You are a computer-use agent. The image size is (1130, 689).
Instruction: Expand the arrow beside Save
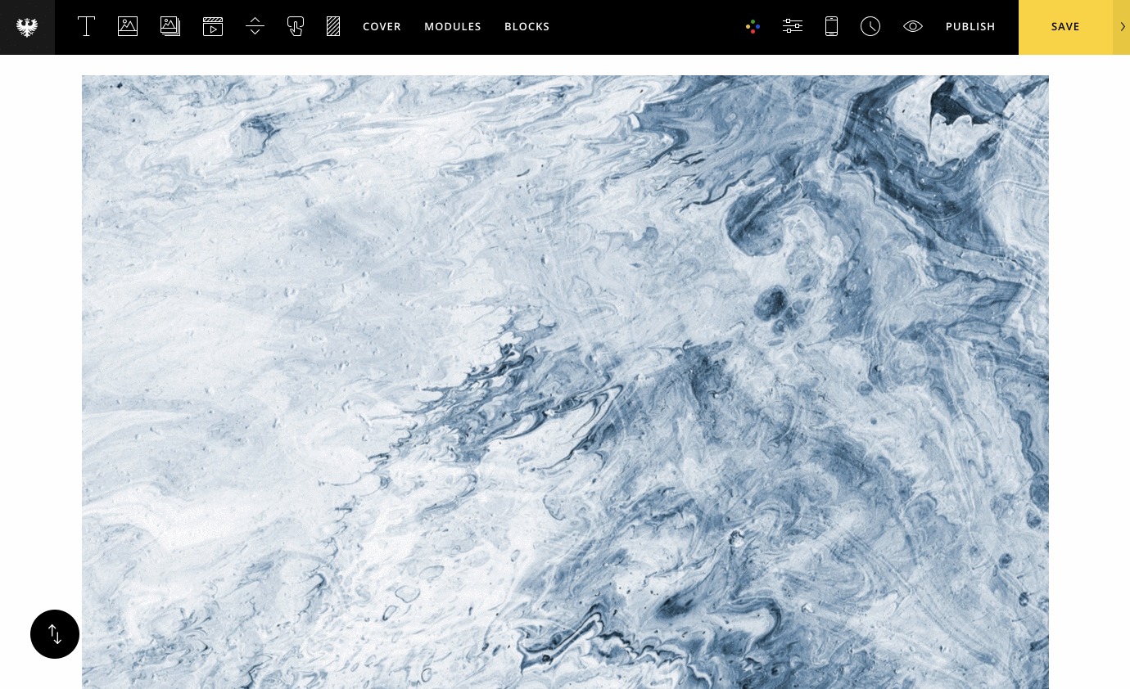tap(1122, 27)
